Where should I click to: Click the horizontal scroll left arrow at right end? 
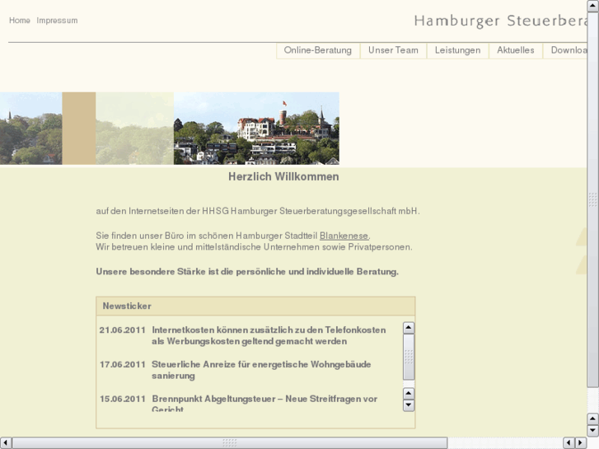[569, 443]
